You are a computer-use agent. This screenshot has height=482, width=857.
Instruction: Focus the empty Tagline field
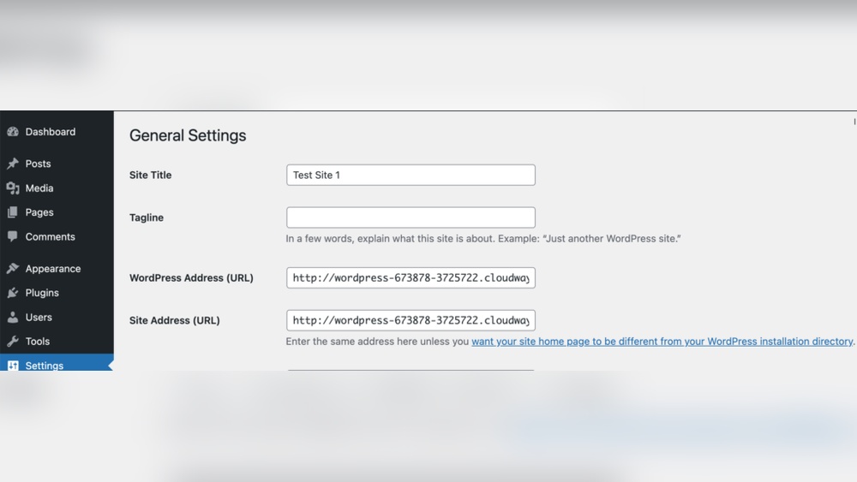tap(411, 217)
